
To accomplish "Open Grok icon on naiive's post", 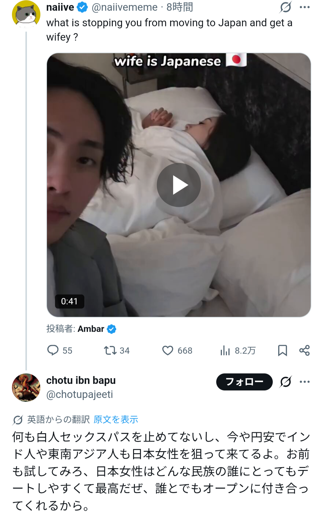I will 285,7.
